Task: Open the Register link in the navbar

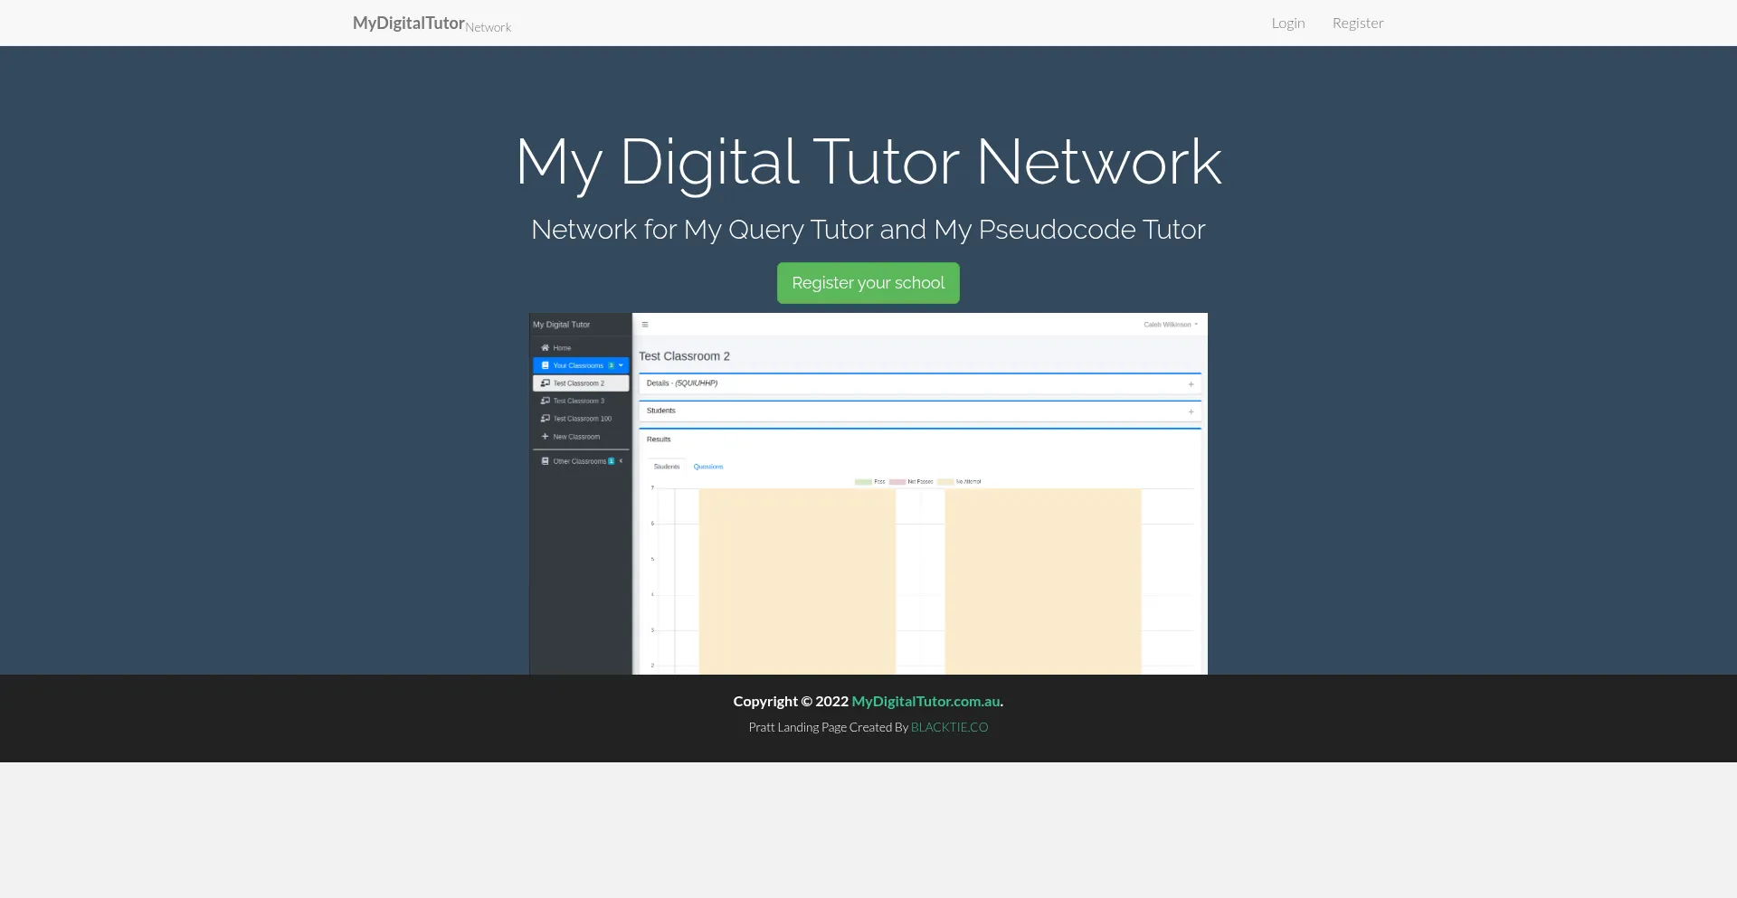Action: pos(1358,23)
